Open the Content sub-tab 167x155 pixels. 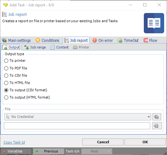point(59,47)
